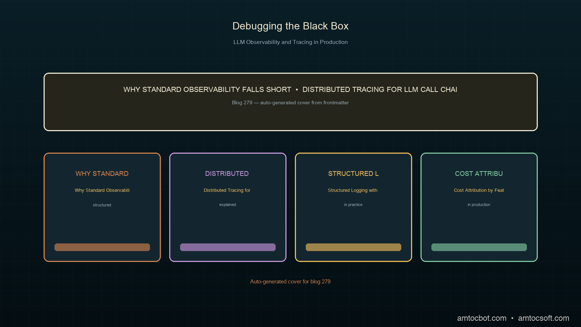Select the top banner heading text
This screenshot has width=581, height=327.
click(290, 89)
